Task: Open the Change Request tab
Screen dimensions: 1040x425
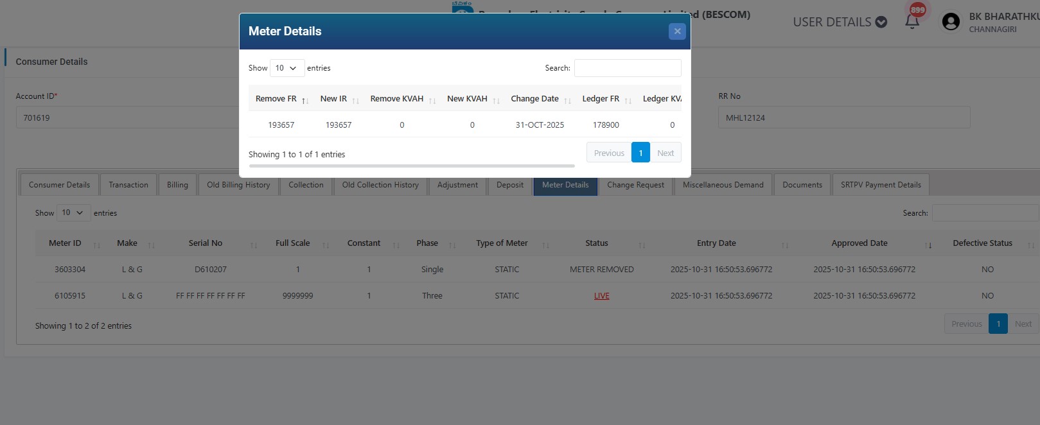Action: click(x=635, y=185)
